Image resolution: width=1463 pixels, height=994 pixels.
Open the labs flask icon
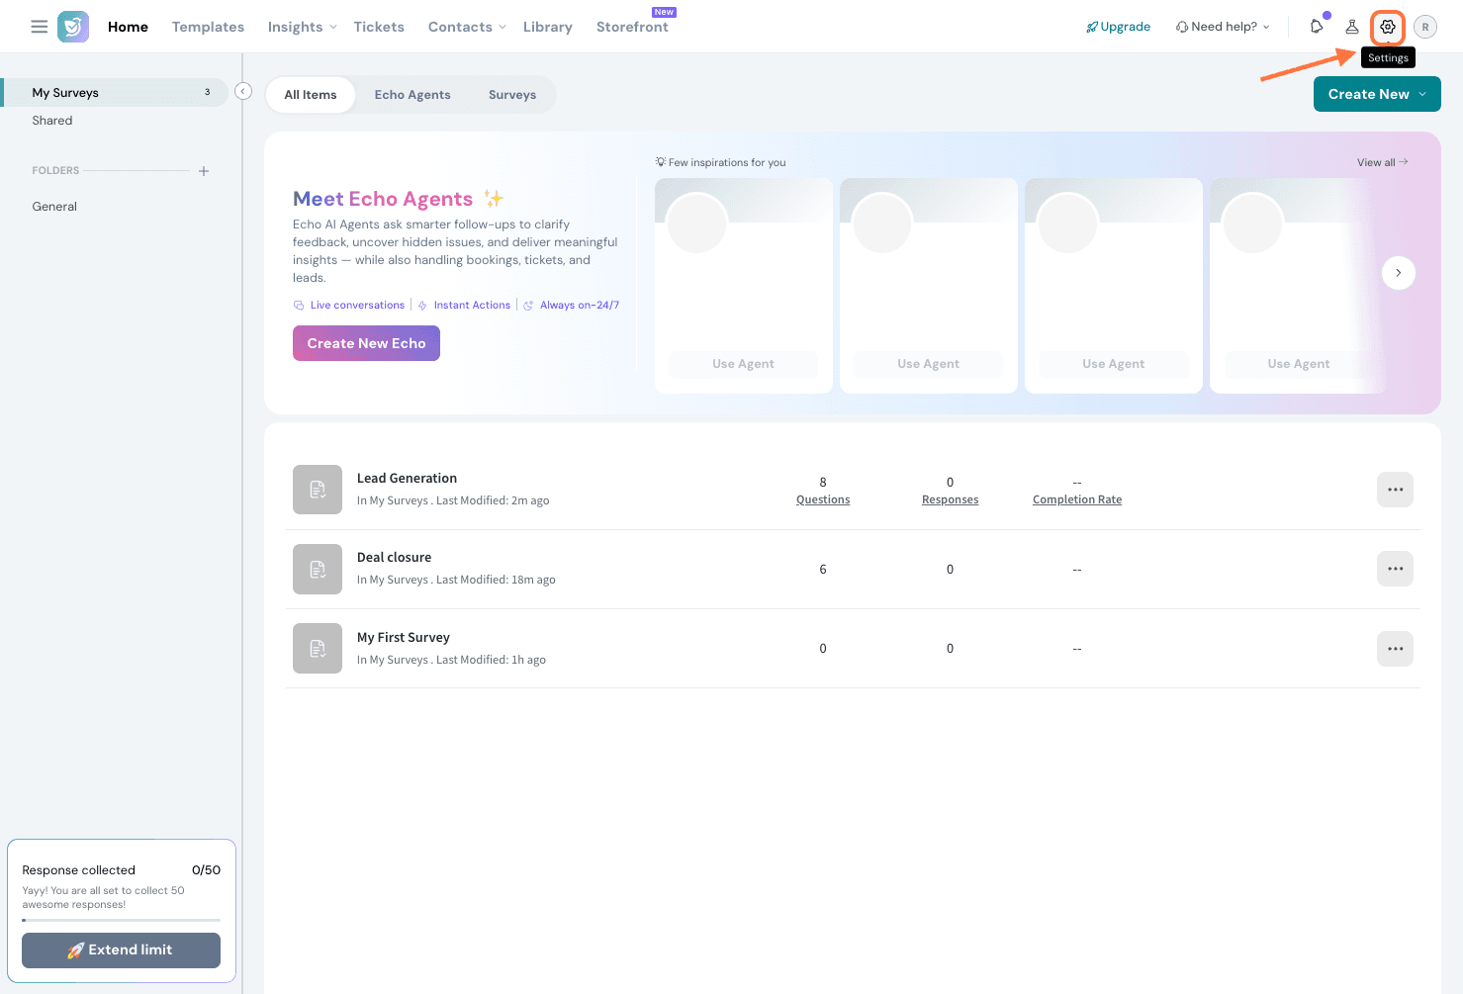pyautogui.click(x=1352, y=27)
